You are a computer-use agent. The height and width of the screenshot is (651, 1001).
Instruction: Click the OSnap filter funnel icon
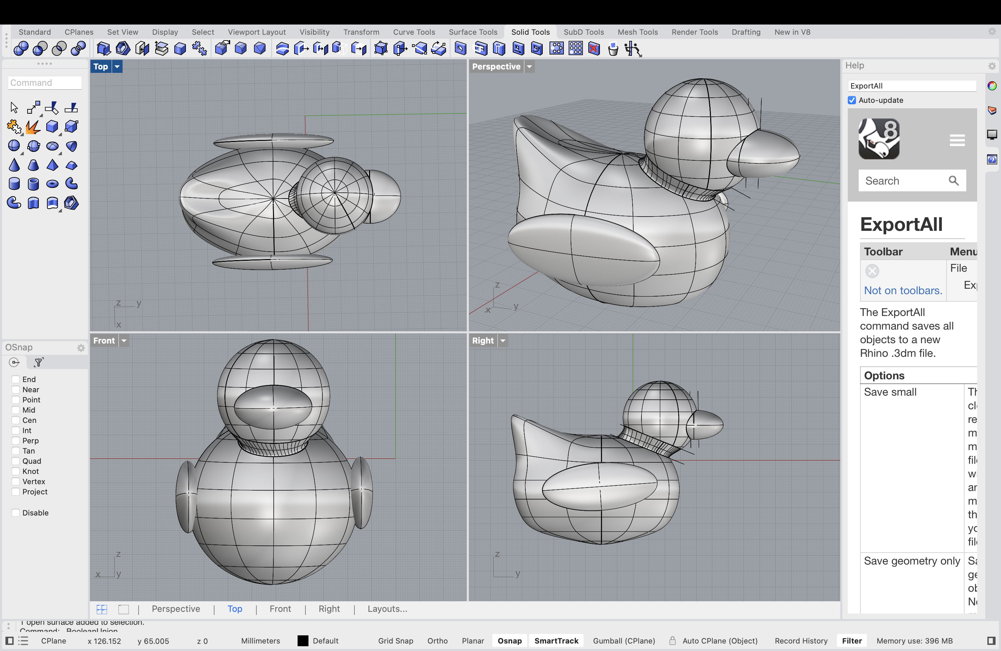38,362
